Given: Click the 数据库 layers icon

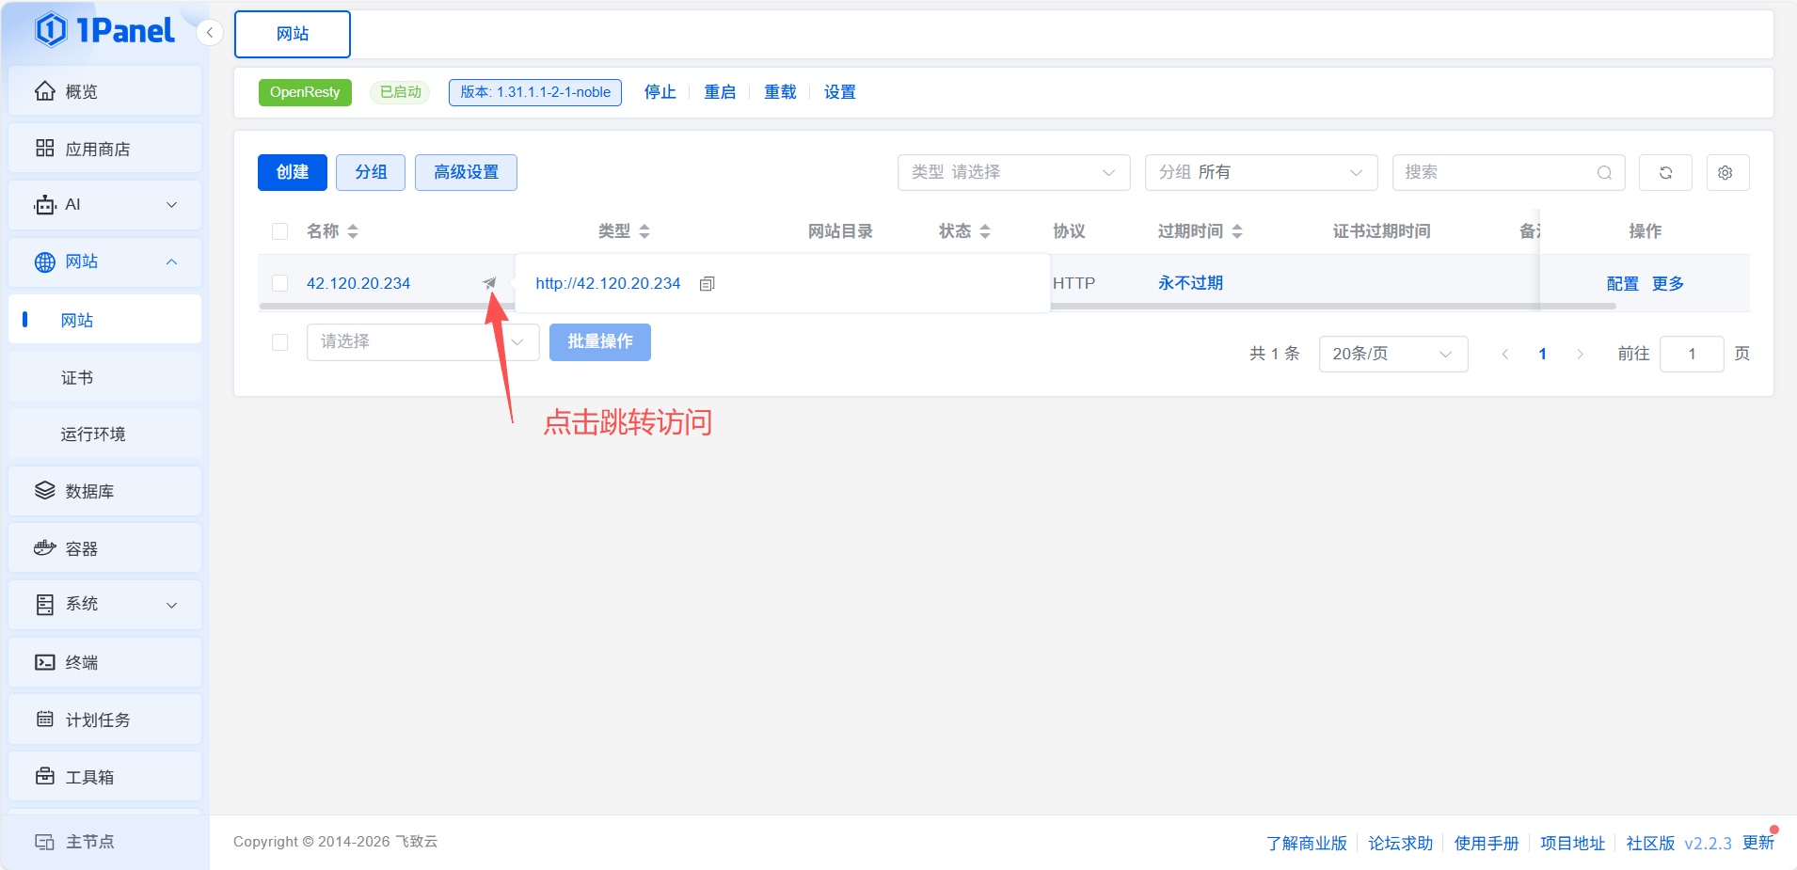Looking at the screenshot, I should (44, 491).
